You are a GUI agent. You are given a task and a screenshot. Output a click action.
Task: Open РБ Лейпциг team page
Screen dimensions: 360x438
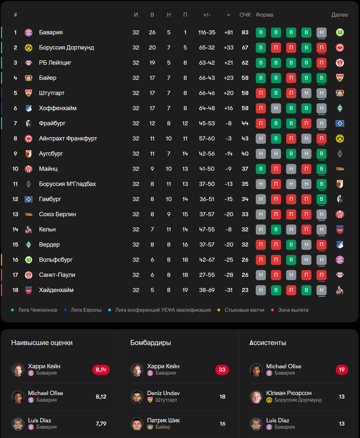click(55, 63)
